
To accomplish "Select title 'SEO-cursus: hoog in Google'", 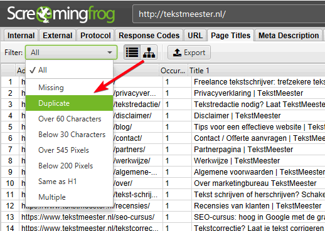I will (258, 217).
